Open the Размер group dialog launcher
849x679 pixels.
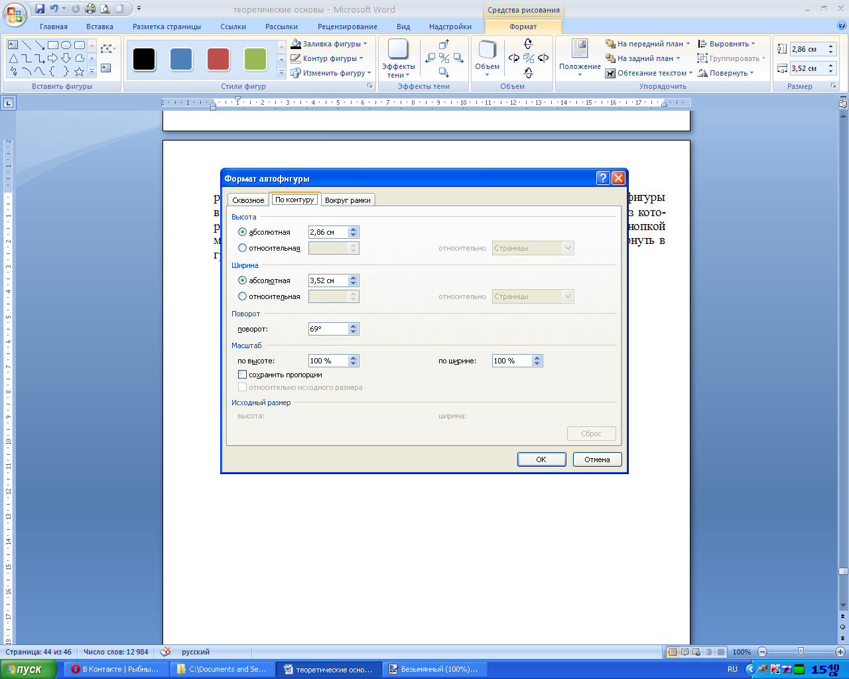point(833,86)
